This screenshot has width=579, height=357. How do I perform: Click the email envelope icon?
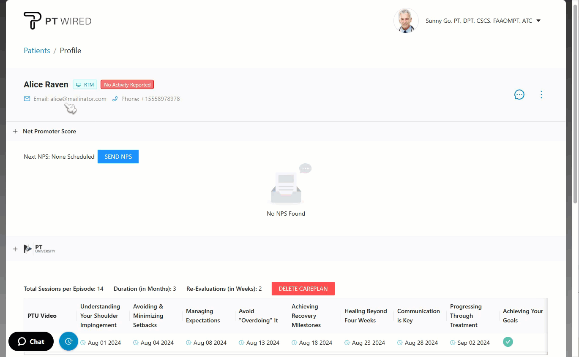27,99
